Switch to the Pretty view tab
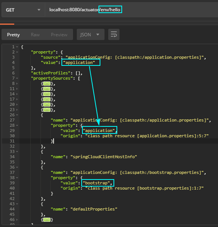Screen dimensions: 218x227 (x=13, y=35)
